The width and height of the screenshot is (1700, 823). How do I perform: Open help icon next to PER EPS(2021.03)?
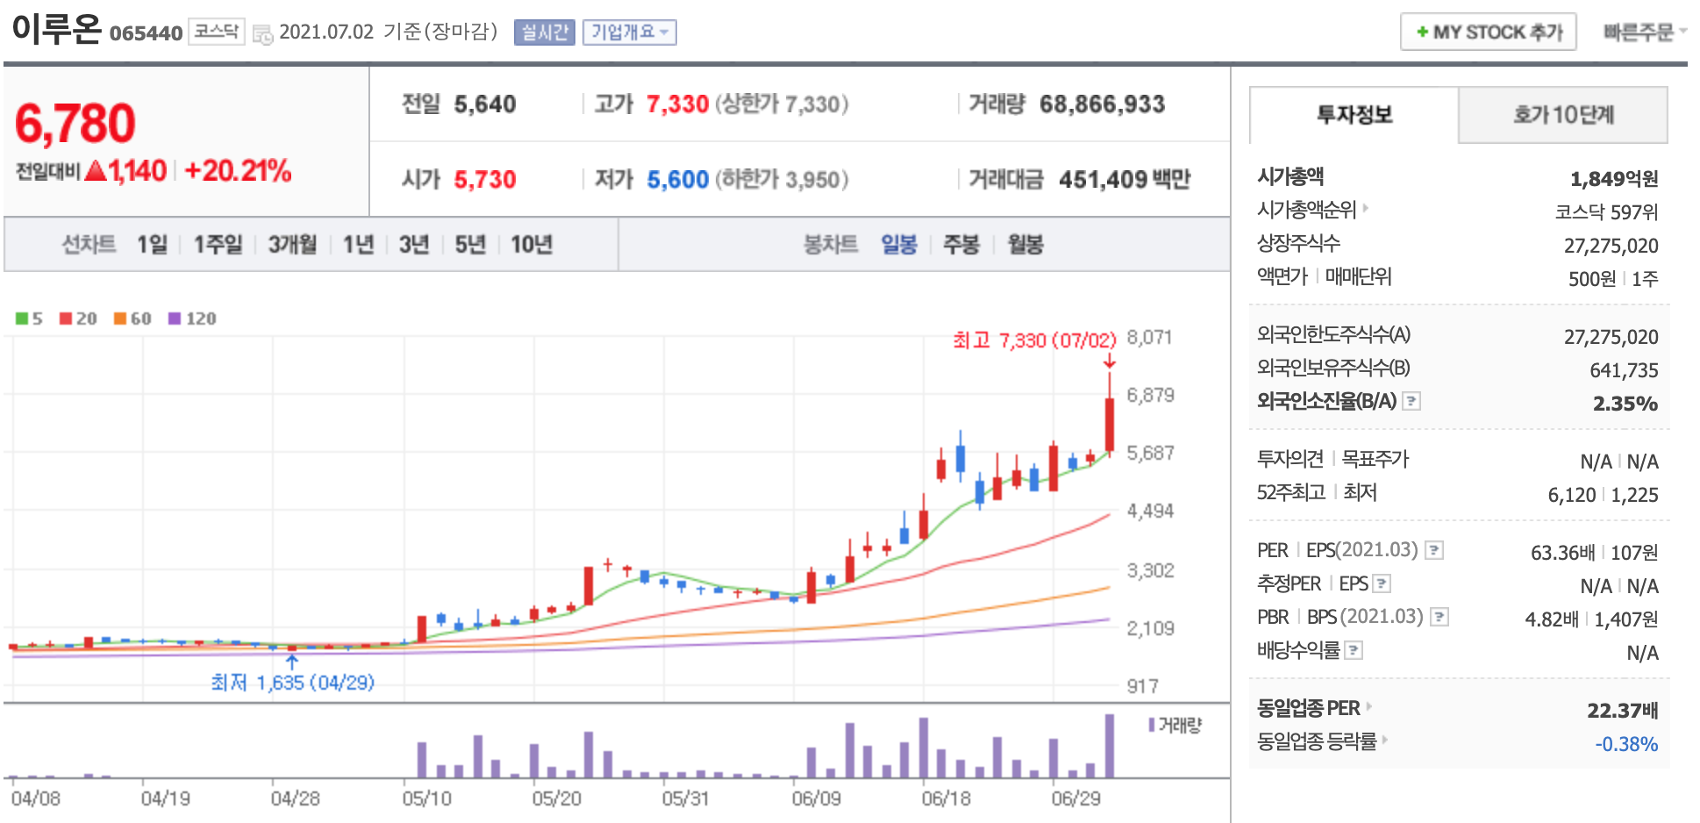coord(1433,550)
